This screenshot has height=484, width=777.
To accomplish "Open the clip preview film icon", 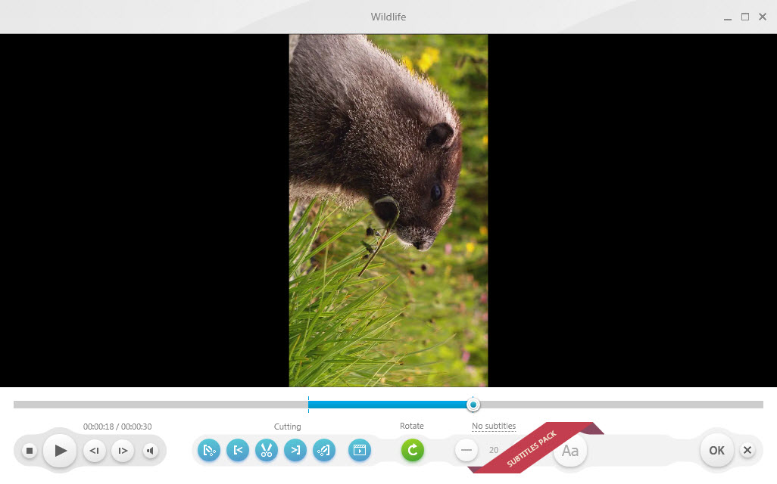I will (359, 450).
